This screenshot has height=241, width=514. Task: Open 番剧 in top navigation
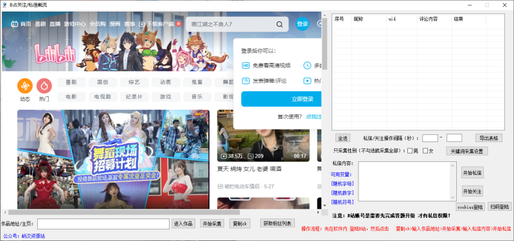(40, 24)
